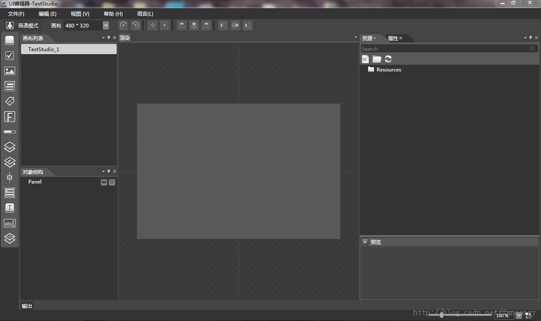Select the Button widget tool

pyautogui.click(x=9, y=41)
